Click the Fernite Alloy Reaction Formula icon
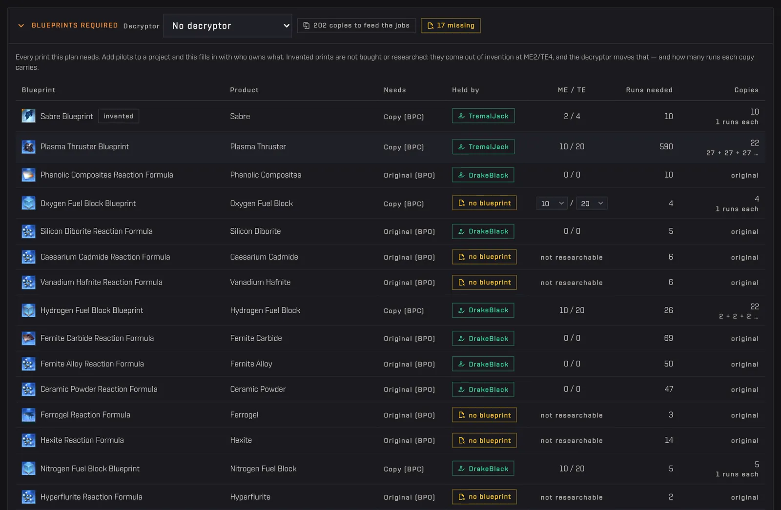This screenshot has width=781, height=510. [x=28, y=364]
